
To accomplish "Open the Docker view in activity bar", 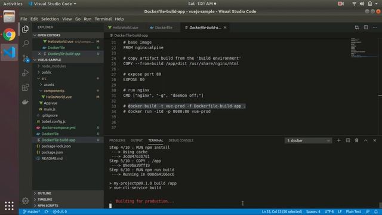I will 25,102.
